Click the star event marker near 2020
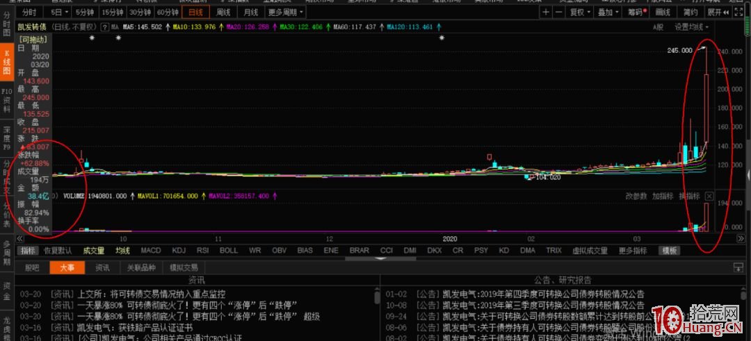 [x=442, y=38]
